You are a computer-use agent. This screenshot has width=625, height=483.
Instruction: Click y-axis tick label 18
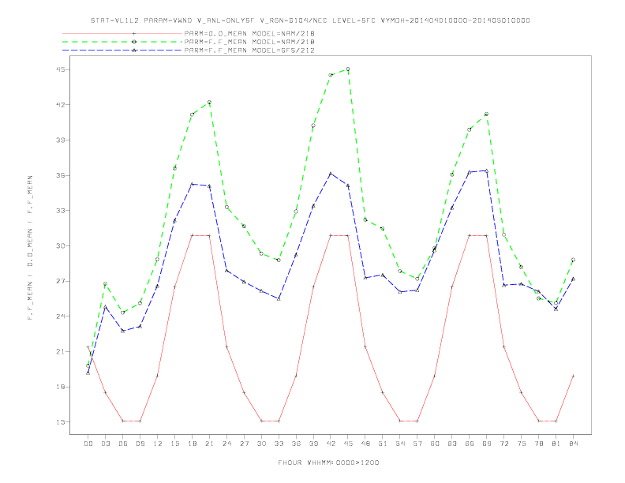point(61,387)
